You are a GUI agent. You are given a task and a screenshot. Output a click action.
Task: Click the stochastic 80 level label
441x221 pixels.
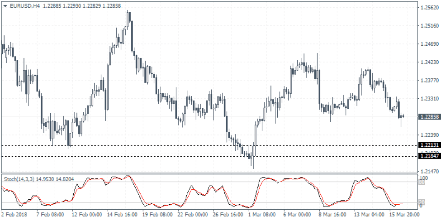click(422, 183)
